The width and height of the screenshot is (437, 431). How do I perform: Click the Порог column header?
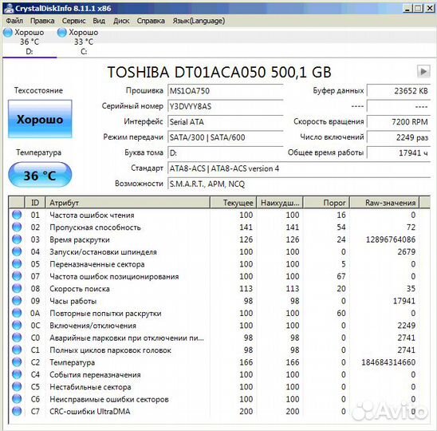[x=326, y=203]
